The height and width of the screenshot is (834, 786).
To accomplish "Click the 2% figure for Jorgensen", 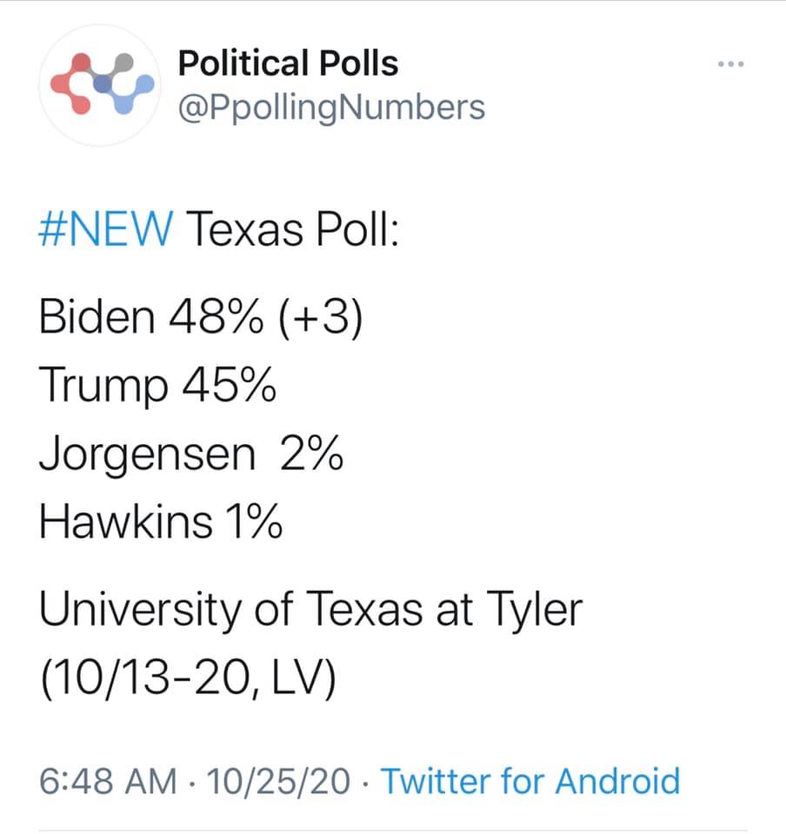I will [x=312, y=453].
